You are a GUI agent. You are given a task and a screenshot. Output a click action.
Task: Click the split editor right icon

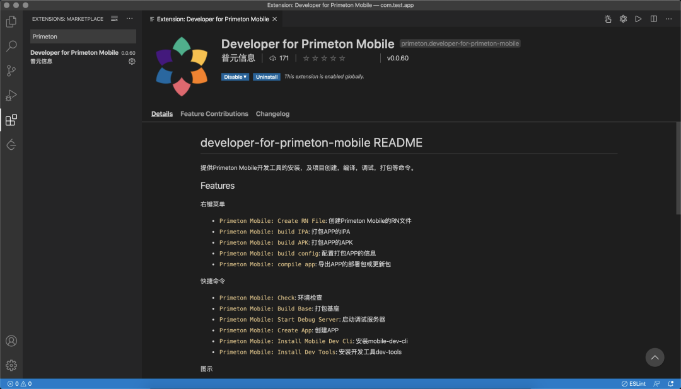click(654, 19)
